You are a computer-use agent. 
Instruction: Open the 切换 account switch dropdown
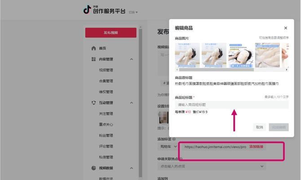tap(133, 12)
